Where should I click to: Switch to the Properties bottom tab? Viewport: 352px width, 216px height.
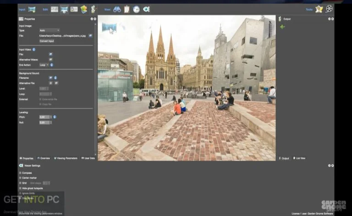27,158
